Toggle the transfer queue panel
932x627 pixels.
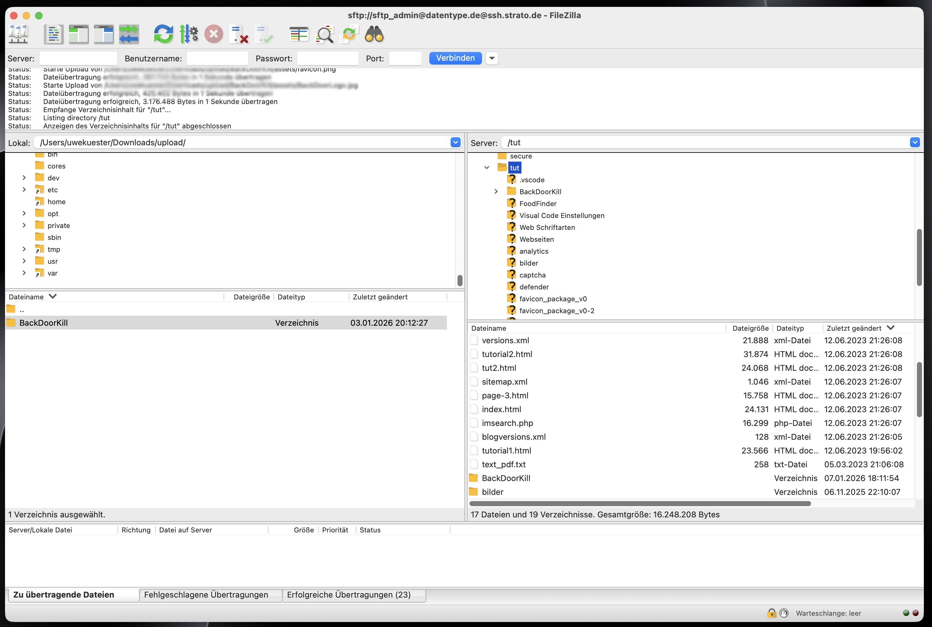[x=129, y=34]
